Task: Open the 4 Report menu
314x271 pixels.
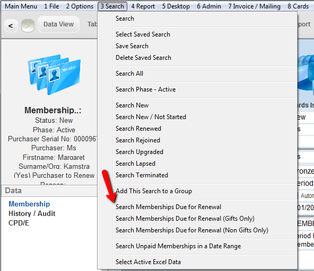Action: pos(143,6)
